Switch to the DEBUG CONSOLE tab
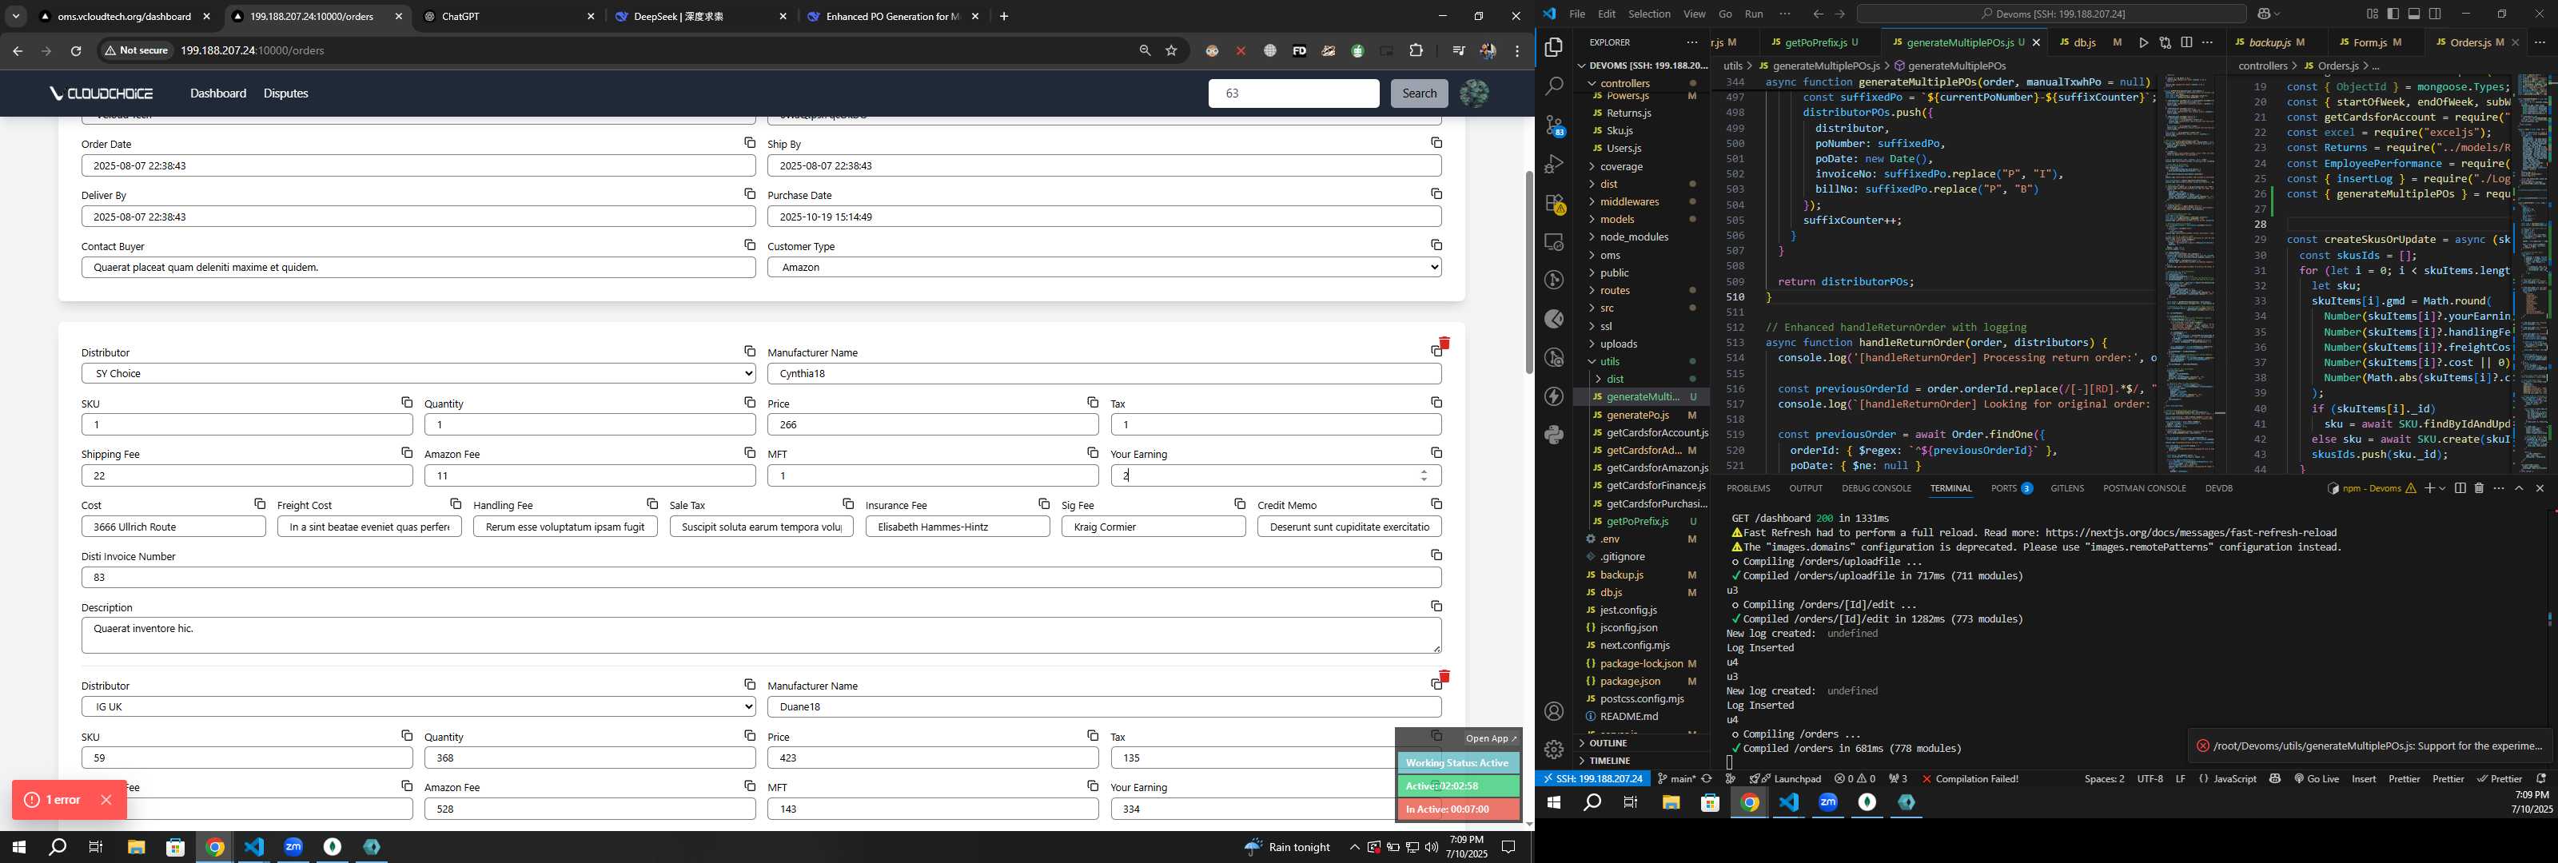Viewport: 2558px width, 863px height. 1876,488
